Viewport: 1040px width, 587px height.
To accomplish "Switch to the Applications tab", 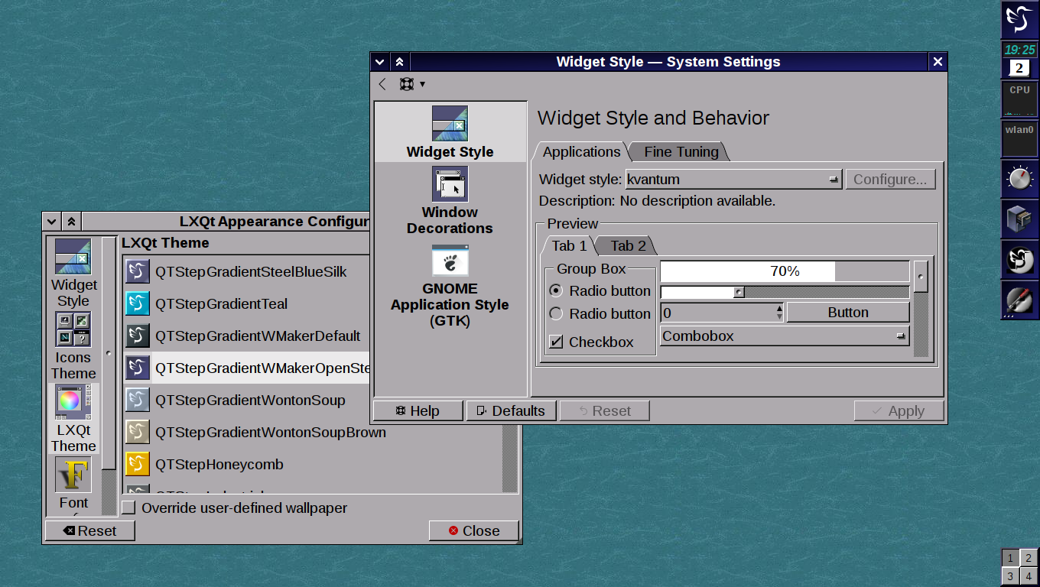I will point(581,151).
